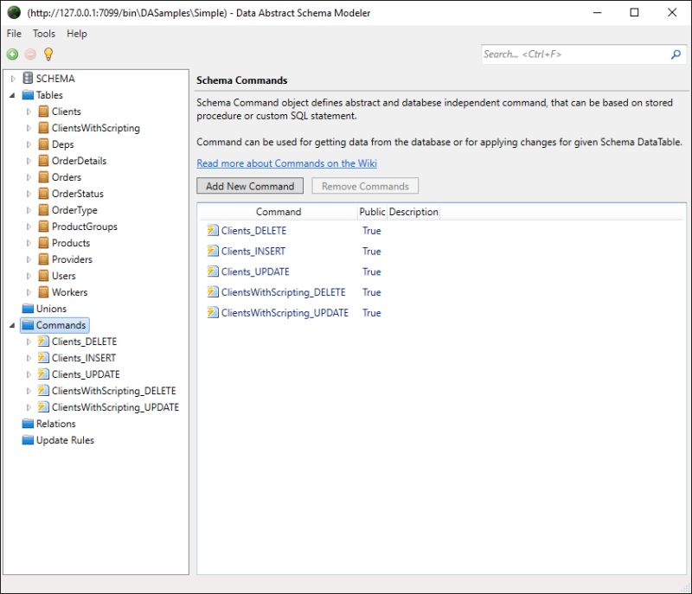
Task: Click the red remove item toolbar icon
Action: pyautogui.click(x=30, y=54)
